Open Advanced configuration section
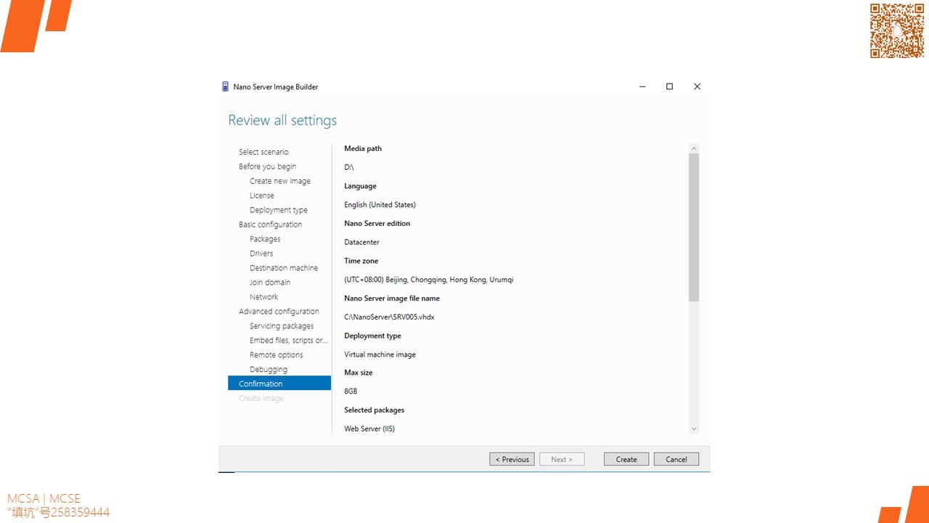 tap(279, 312)
